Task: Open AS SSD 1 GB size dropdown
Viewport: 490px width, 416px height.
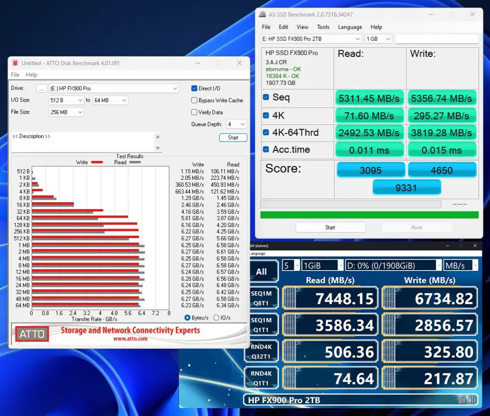Action: 378,39
